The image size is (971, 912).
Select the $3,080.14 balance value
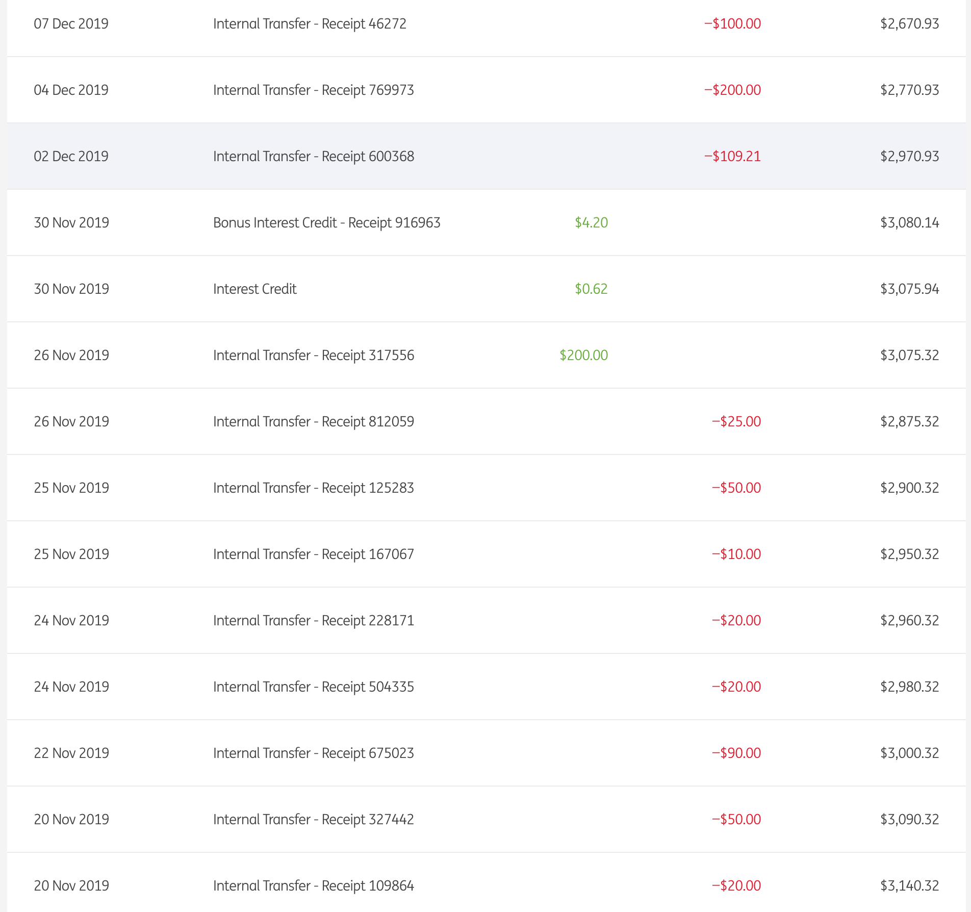click(x=909, y=223)
